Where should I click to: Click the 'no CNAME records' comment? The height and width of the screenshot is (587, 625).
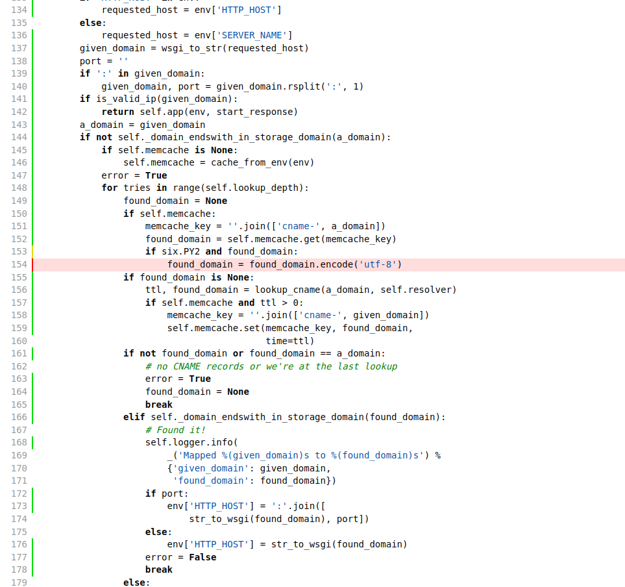click(271, 366)
